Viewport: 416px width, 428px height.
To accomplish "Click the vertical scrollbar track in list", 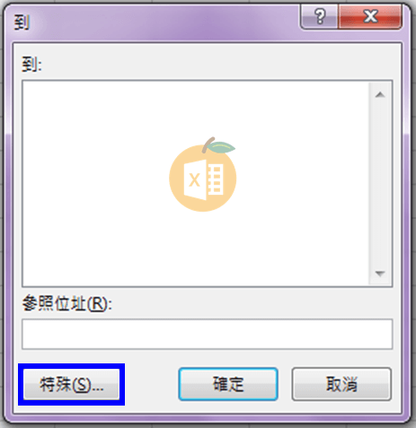I will click(380, 184).
